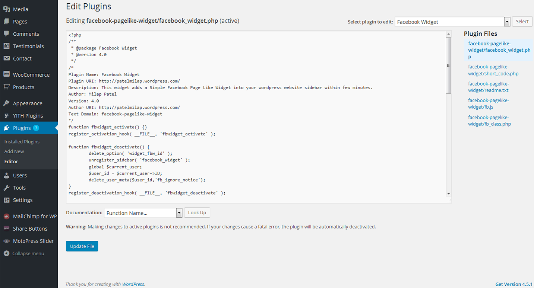Click the Appearance paintbrush icon
The height and width of the screenshot is (288, 534).
[6, 103]
